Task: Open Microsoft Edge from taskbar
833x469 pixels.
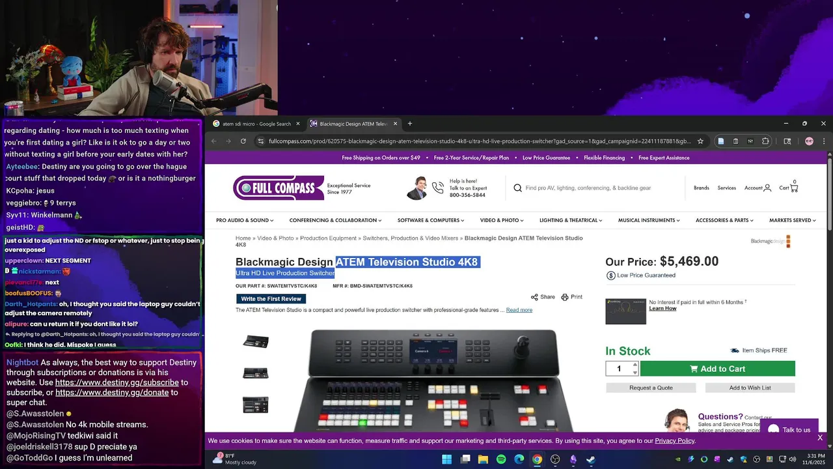Action: (x=519, y=459)
